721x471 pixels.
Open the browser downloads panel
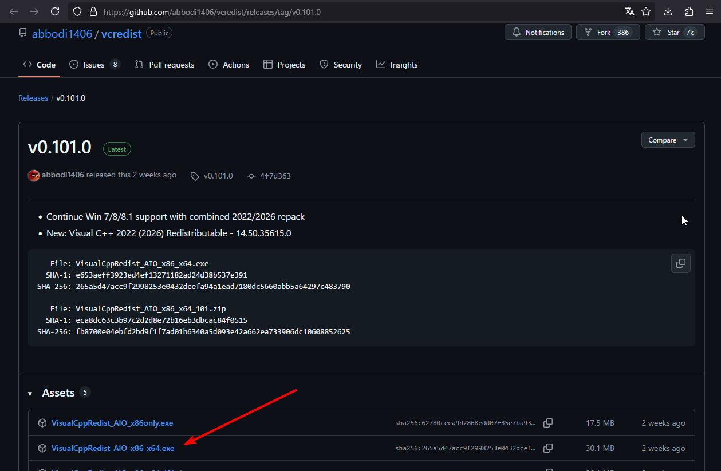668,11
